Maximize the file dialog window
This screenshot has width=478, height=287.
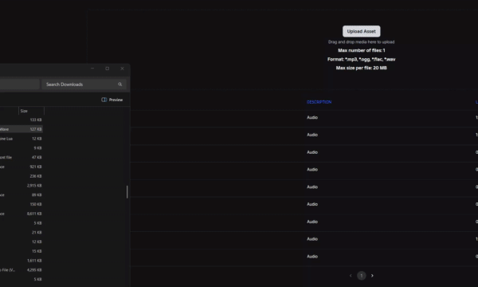tap(108, 69)
